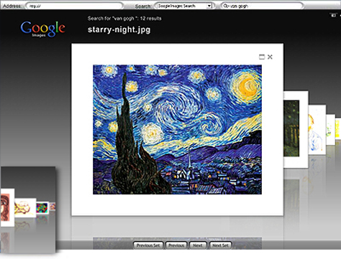
Task: Click the search engine dropdown arrow
Action: [x=209, y=6]
